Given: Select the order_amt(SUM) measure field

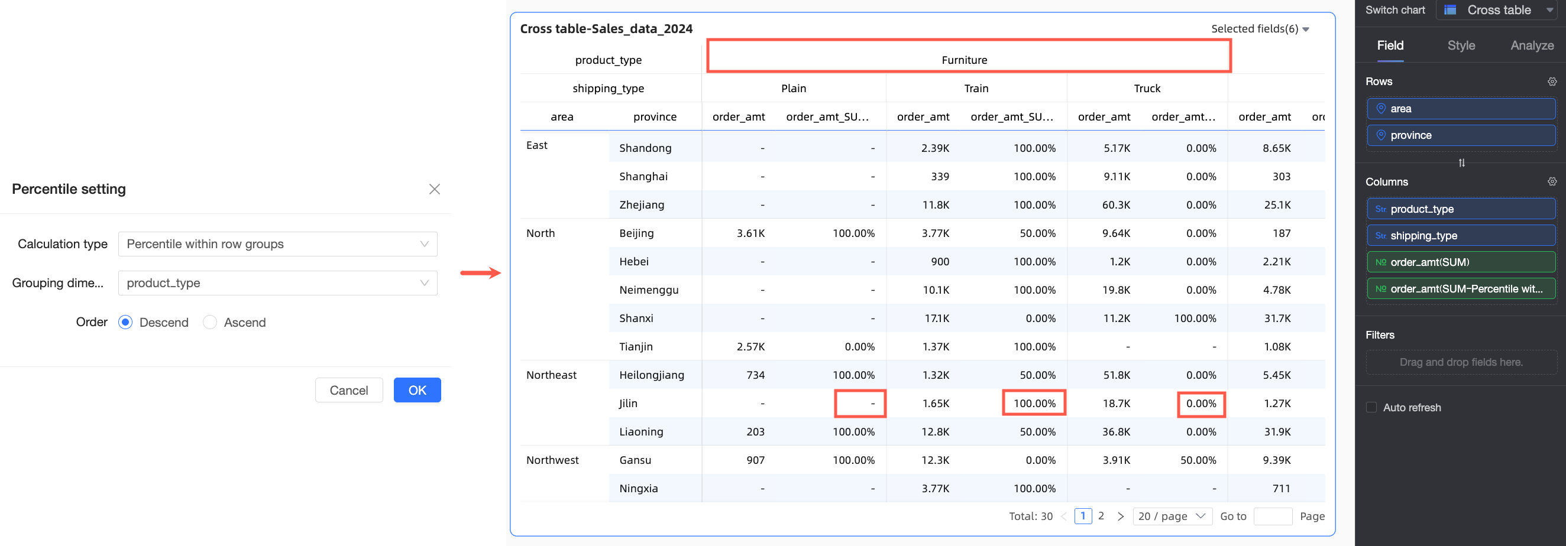Looking at the screenshot, I should pyautogui.click(x=1461, y=262).
